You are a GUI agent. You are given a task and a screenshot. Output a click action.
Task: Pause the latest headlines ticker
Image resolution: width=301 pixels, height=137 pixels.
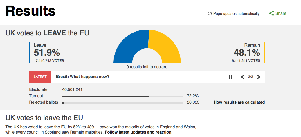pos(231,77)
